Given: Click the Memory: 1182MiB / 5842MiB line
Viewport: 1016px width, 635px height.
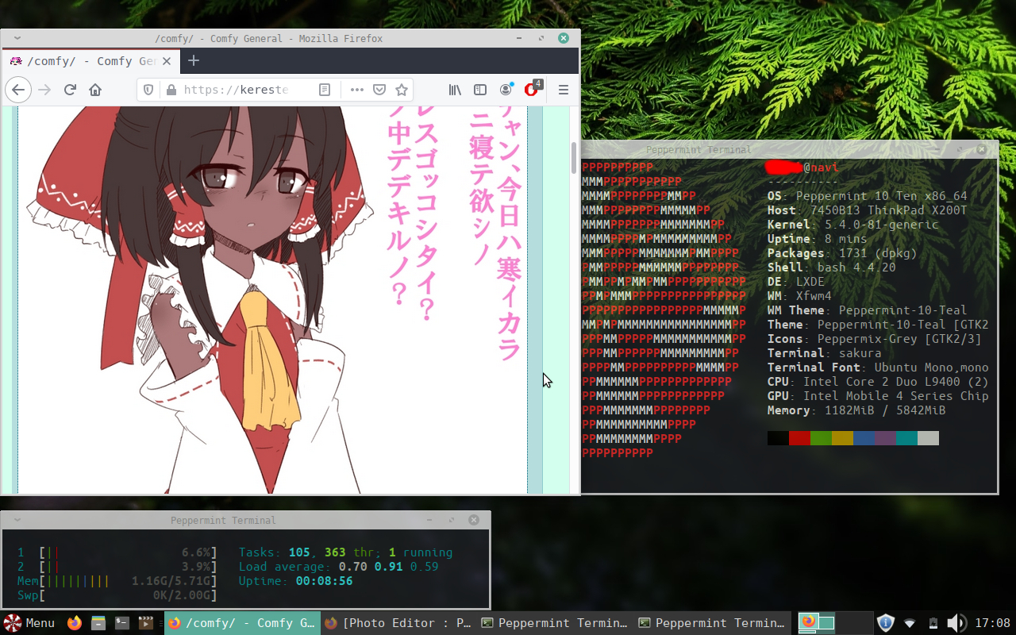Looking at the screenshot, I should (856, 410).
